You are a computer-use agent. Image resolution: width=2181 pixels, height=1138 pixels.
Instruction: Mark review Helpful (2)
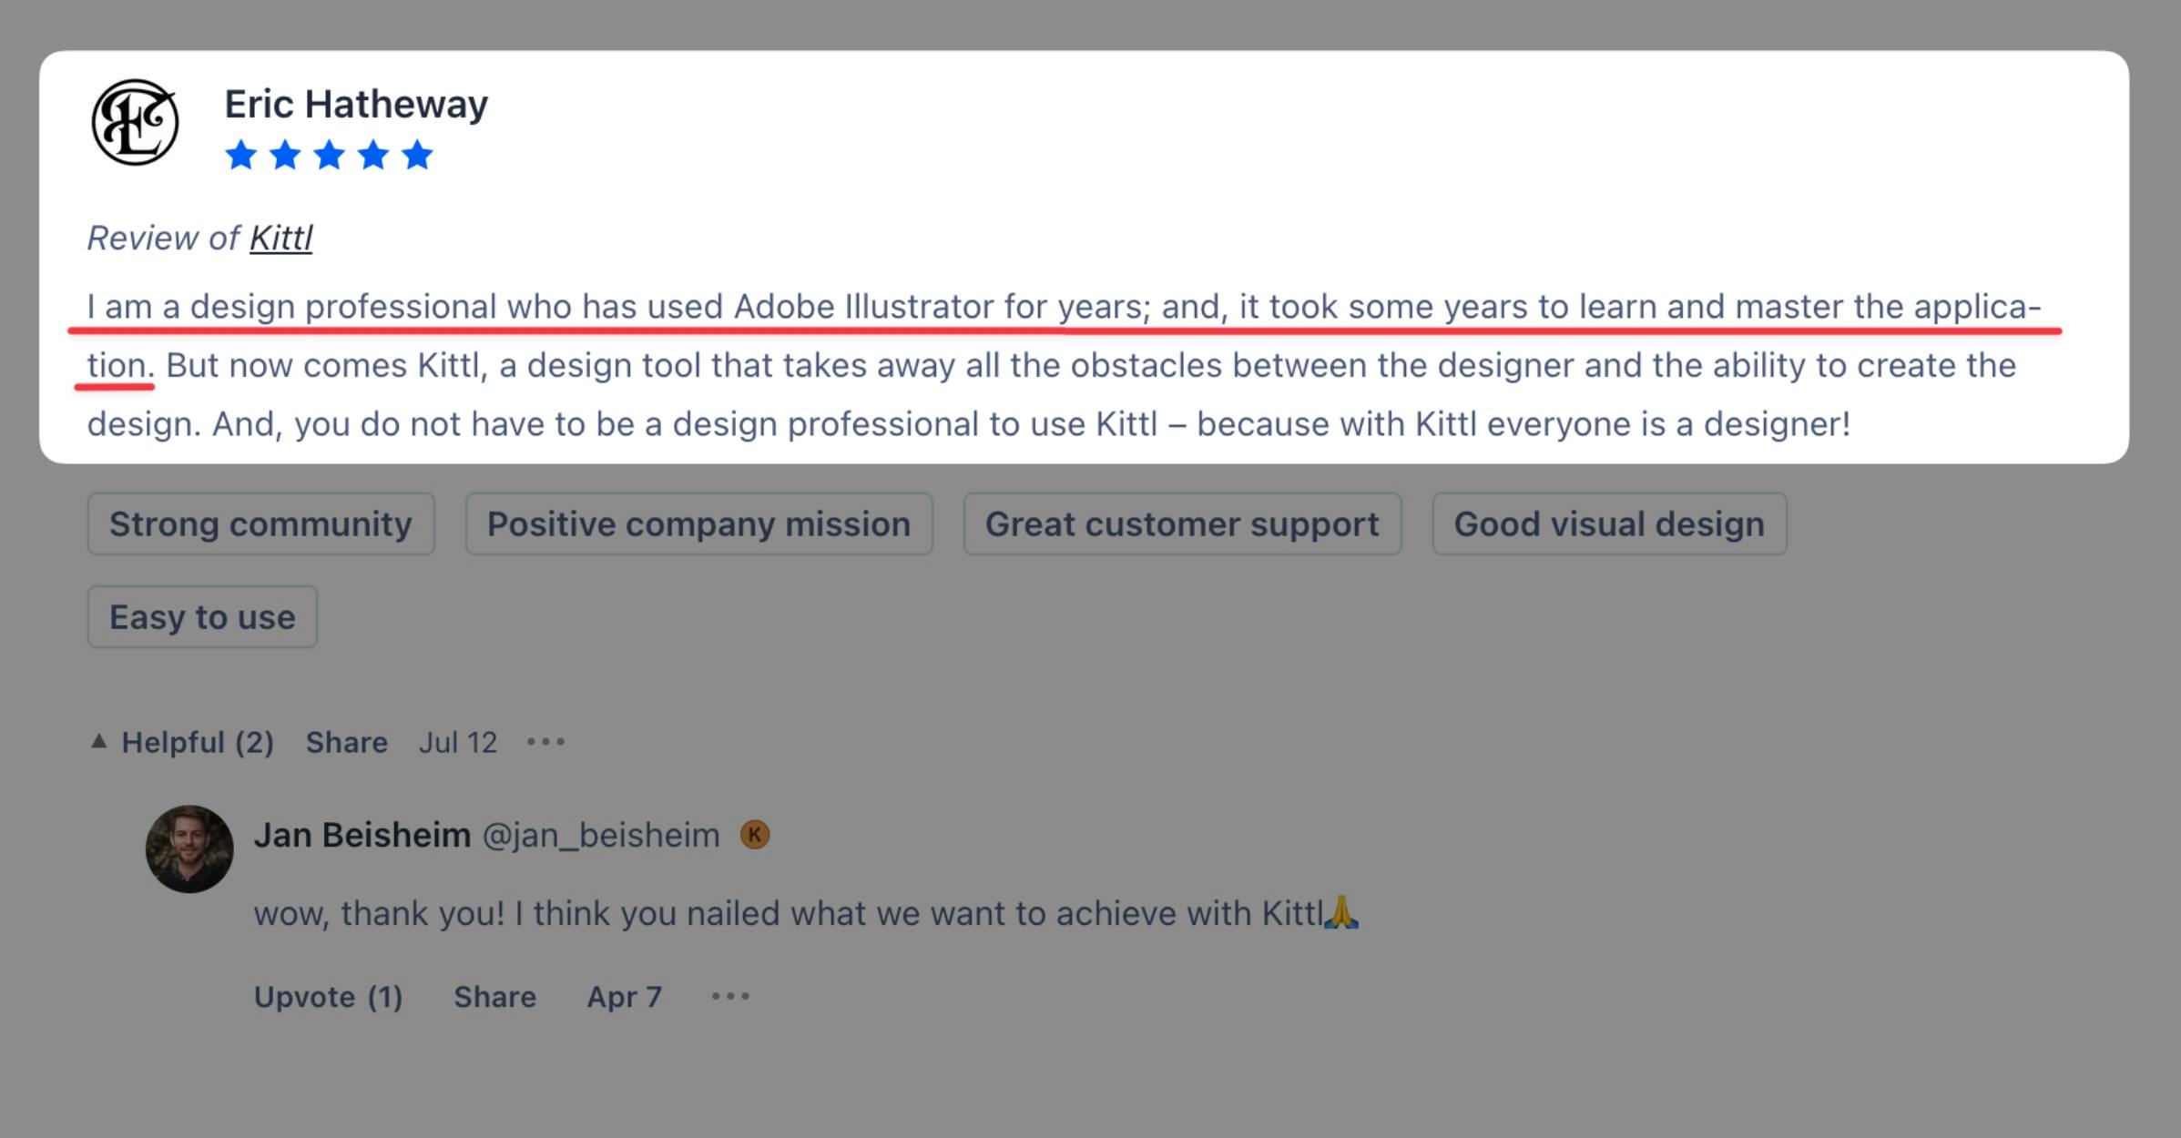(198, 742)
